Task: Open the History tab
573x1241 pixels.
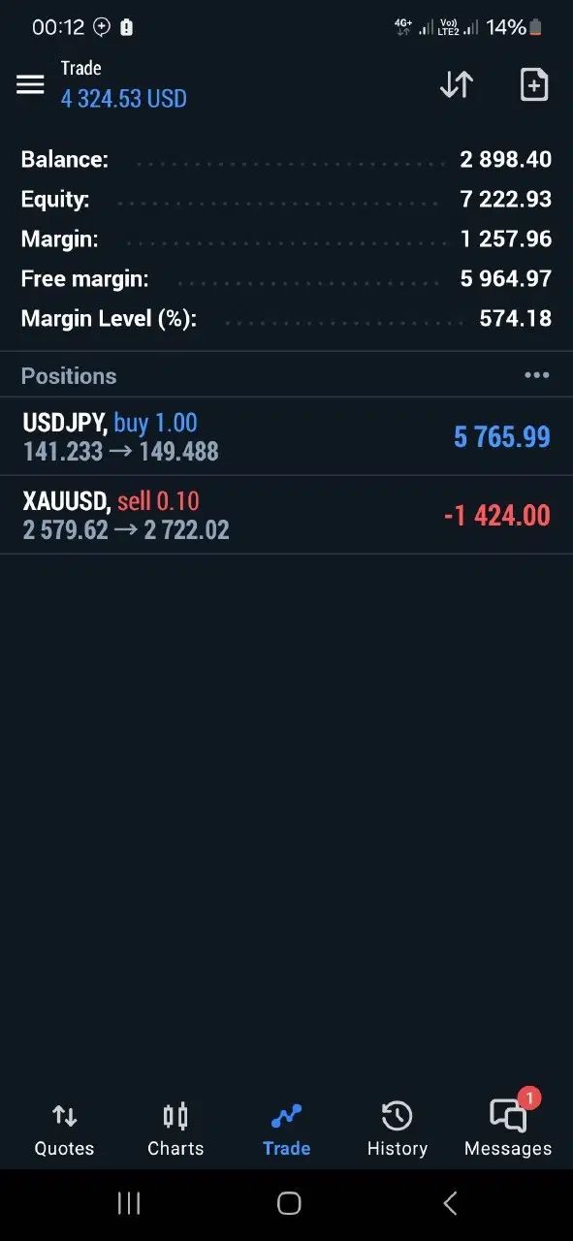Action: (397, 1130)
